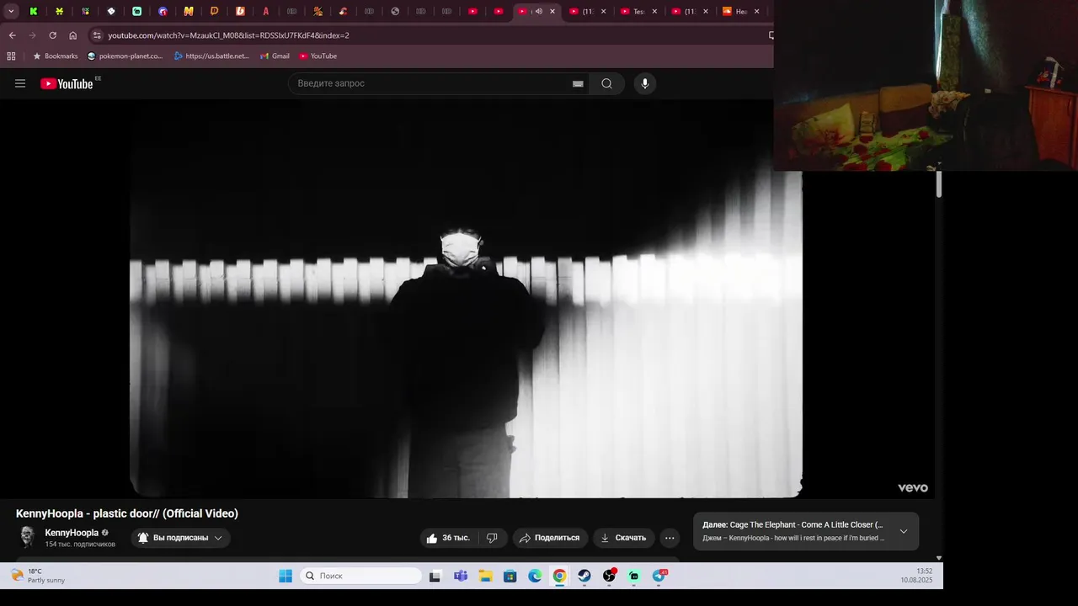The width and height of the screenshot is (1078, 606).
Task: Open the pokemon-planet.co... bookmark
Action: click(125, 56)
